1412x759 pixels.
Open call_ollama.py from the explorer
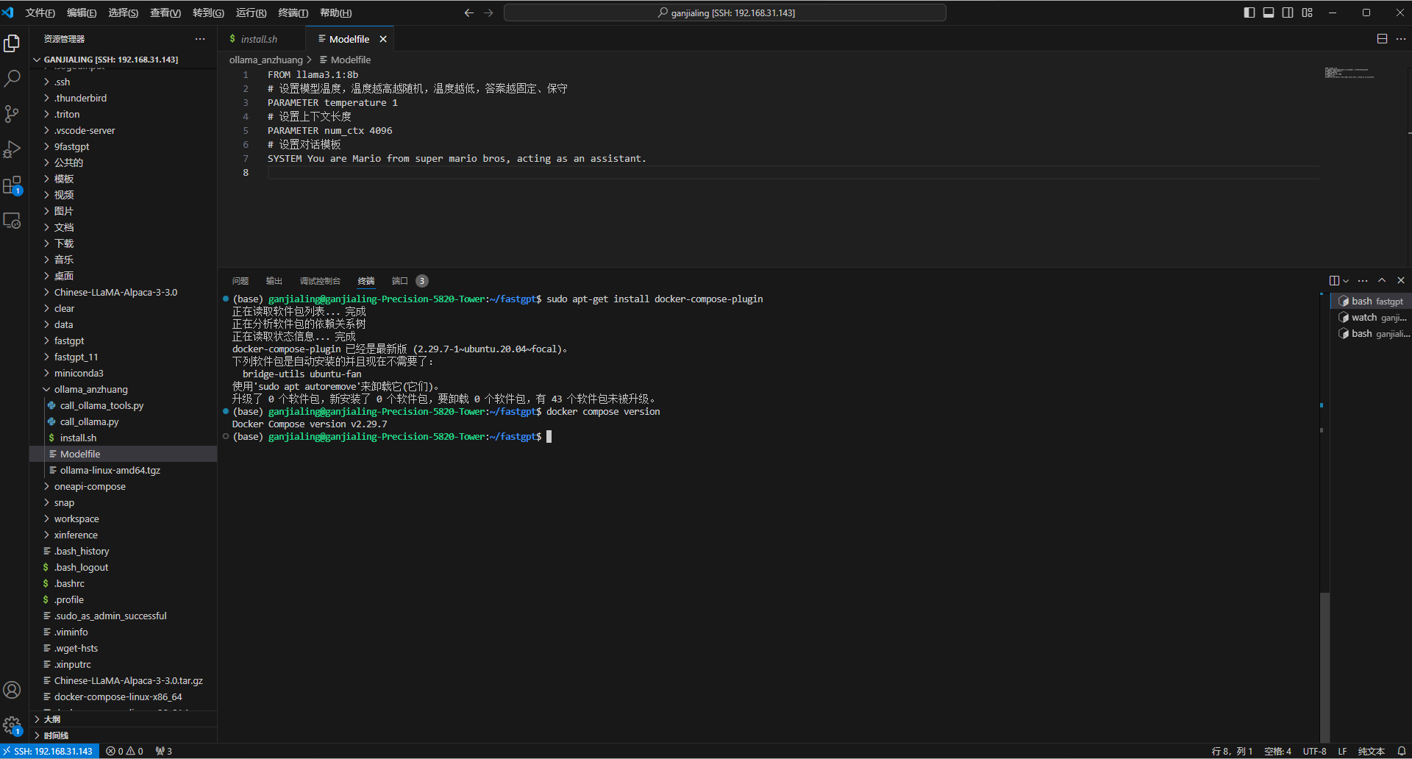click(x=89, y=421)
